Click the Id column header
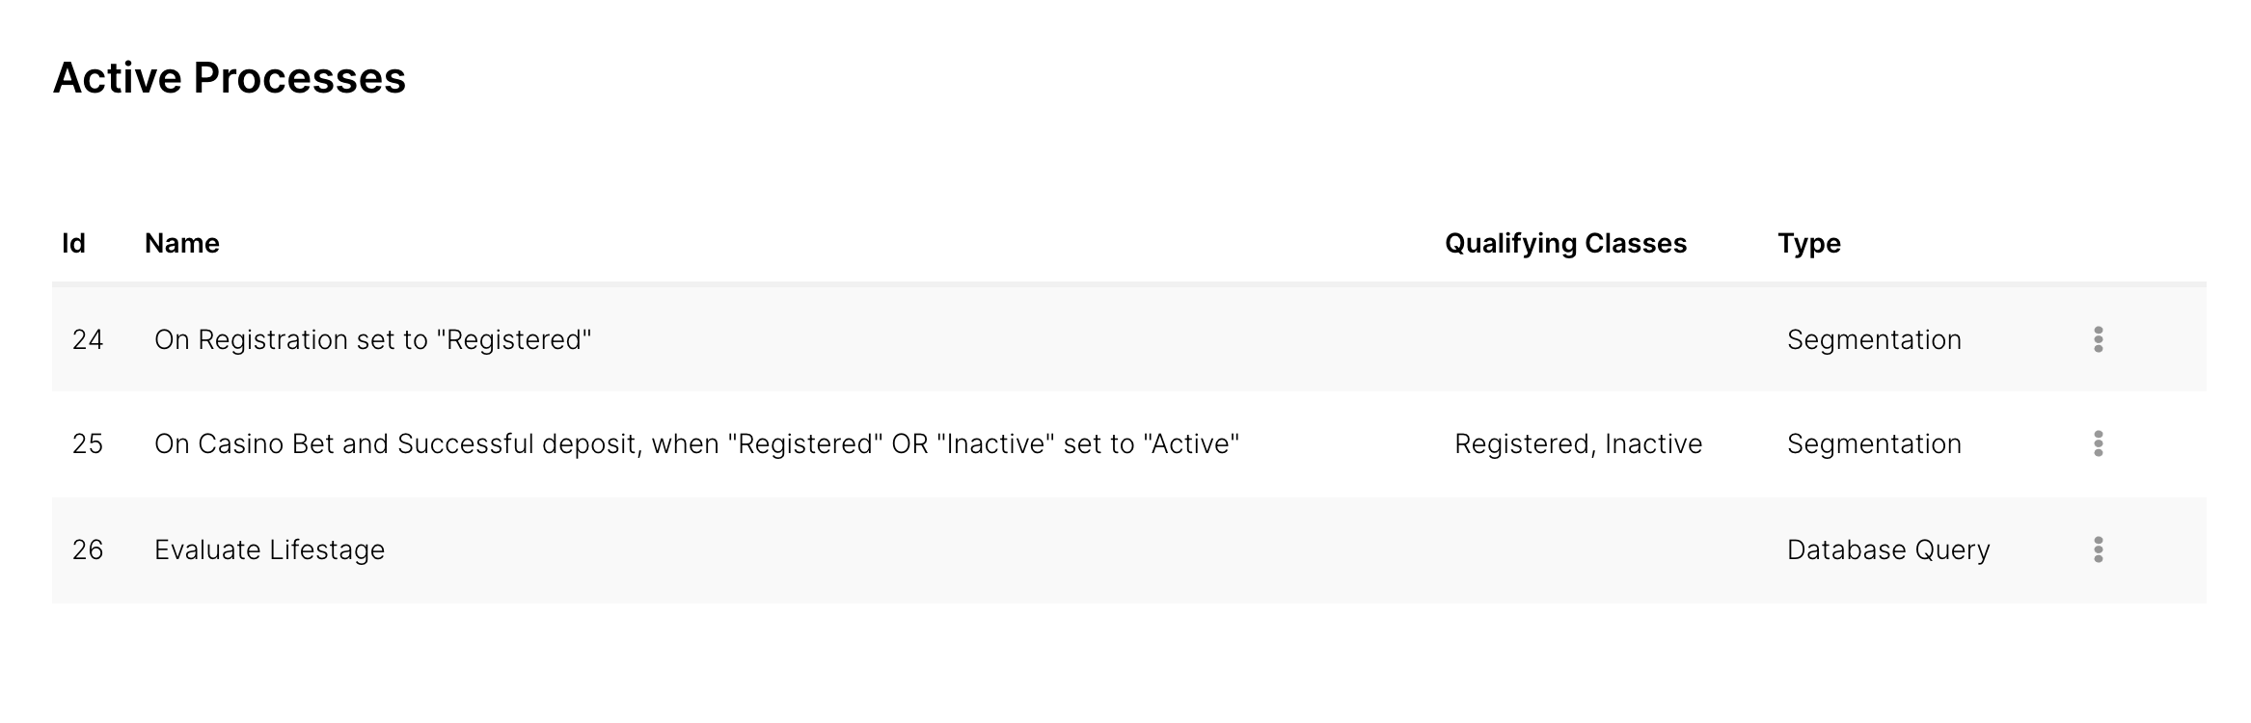This screenshot has height=723, width=2251. pyautogui.click(x=73, y=243)
